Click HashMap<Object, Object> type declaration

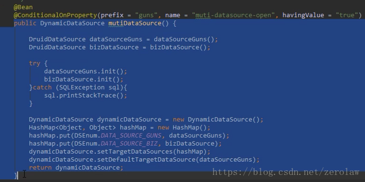(x=72, y=128)
